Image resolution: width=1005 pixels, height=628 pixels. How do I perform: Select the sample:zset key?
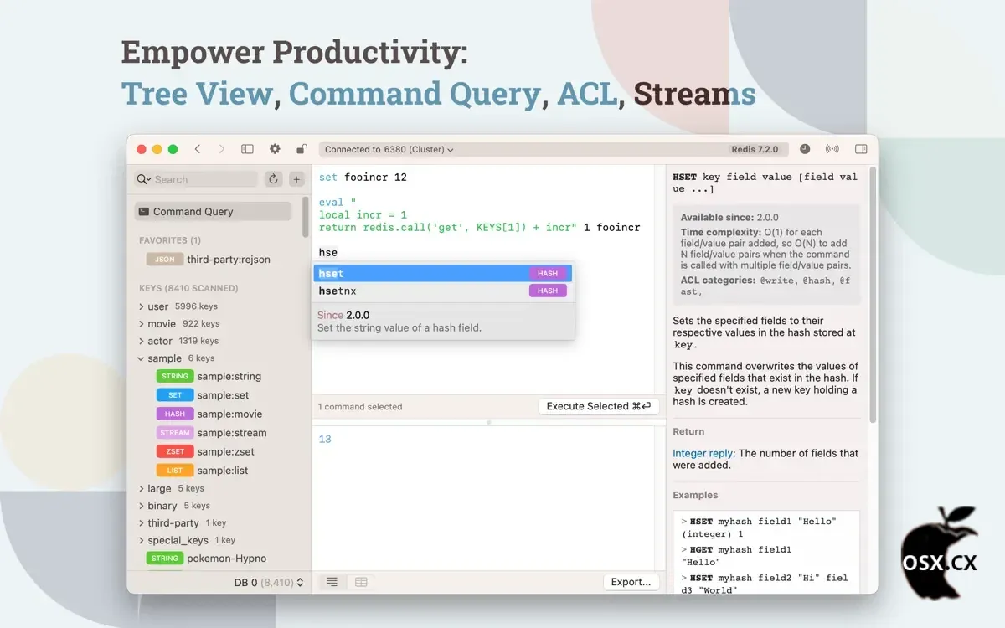coord(224,451)
